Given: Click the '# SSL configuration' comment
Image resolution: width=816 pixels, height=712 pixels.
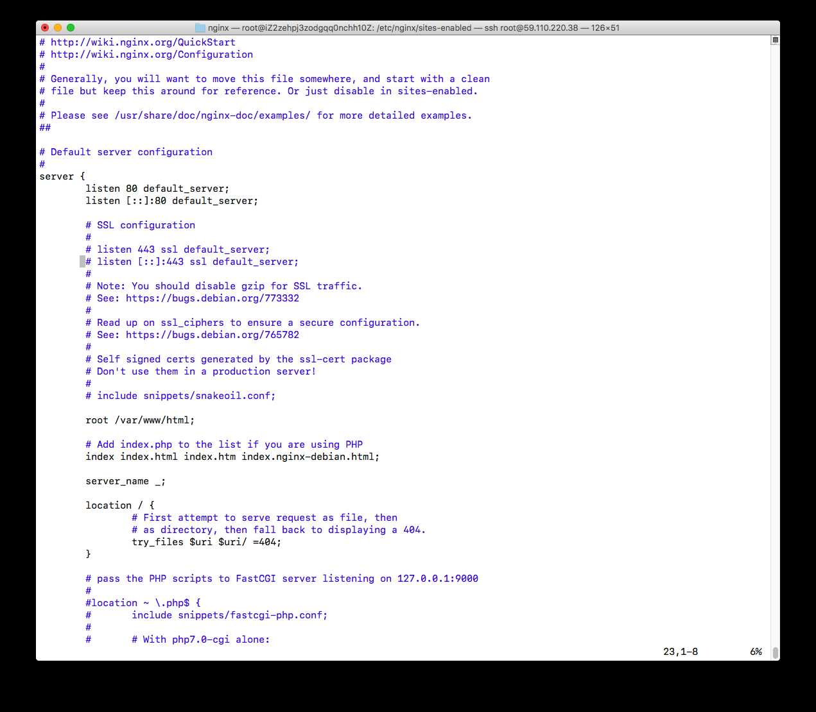Looking at the screenshot, I should tap(141, 225).
